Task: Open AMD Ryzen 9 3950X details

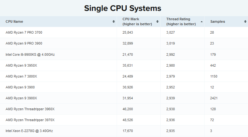Action: point(21,65)
